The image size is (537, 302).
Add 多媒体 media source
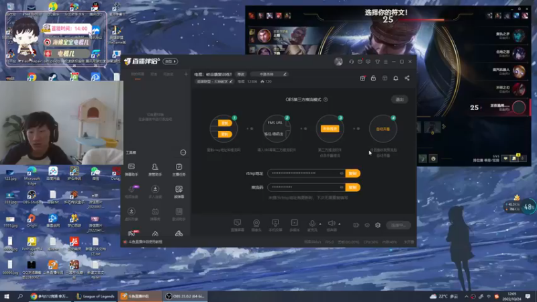294,225
